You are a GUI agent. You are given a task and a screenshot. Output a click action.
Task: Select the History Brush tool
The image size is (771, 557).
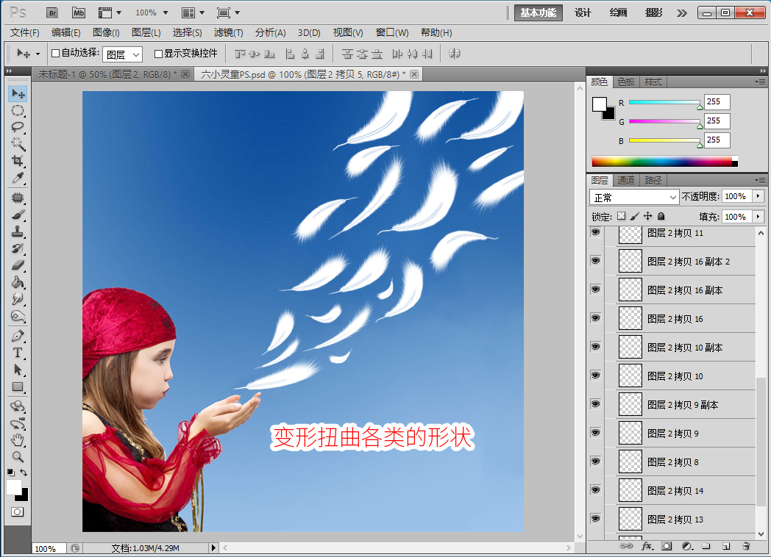coord(18,248)
